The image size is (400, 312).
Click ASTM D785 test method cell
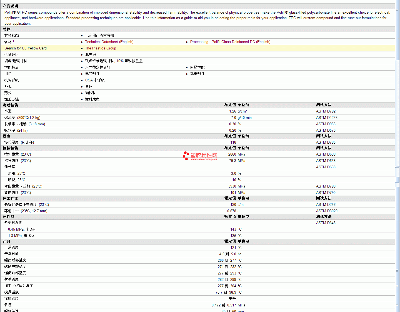pyautogui.click(x=326, y=142)
